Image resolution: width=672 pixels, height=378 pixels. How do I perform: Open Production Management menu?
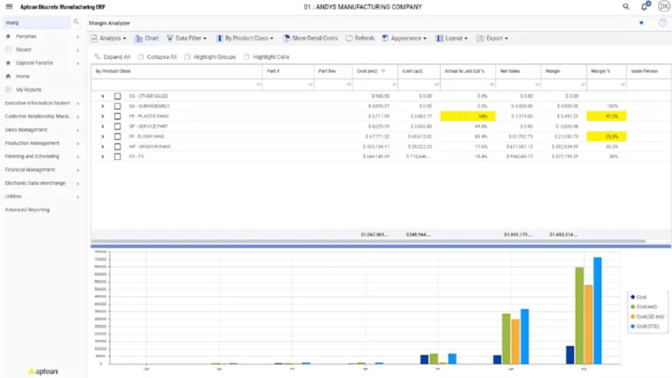coord(42,143)
